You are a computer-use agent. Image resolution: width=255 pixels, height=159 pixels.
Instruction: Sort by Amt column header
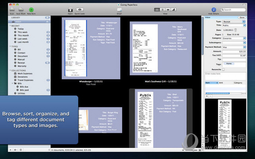coord(226,83)
